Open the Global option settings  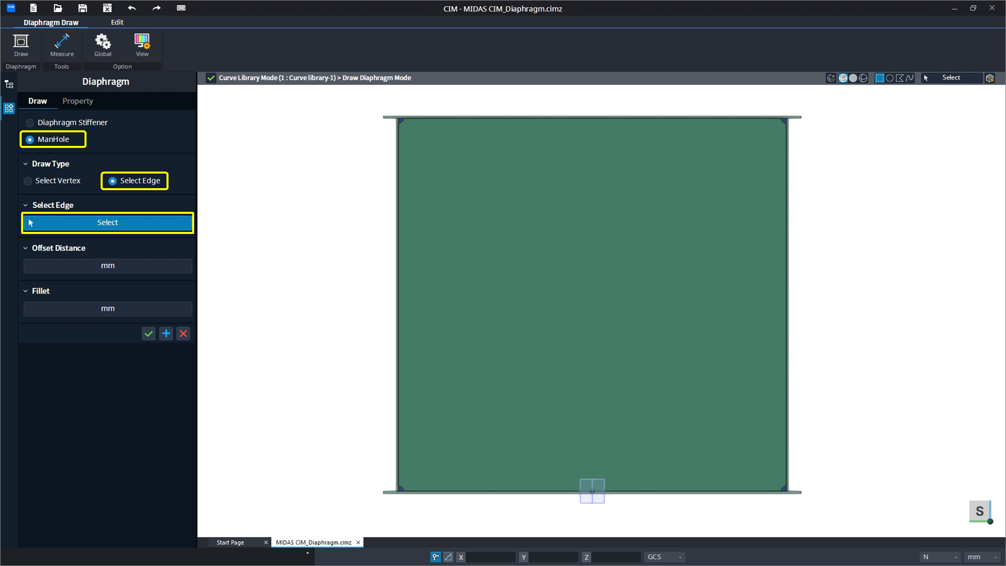(x=103, y=45)
